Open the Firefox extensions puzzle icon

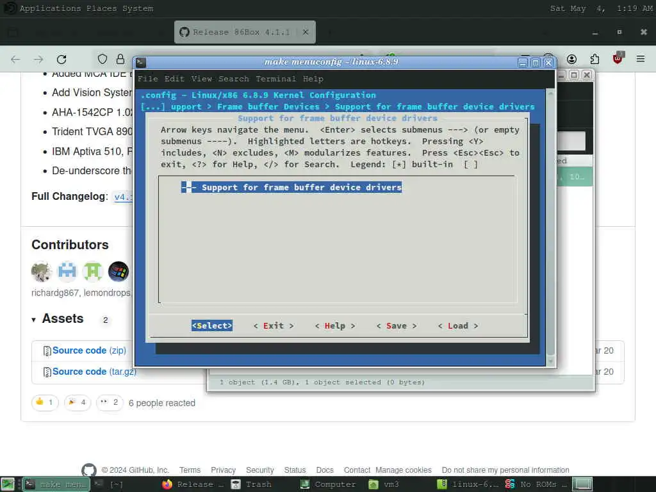click(x=594, y=59)
